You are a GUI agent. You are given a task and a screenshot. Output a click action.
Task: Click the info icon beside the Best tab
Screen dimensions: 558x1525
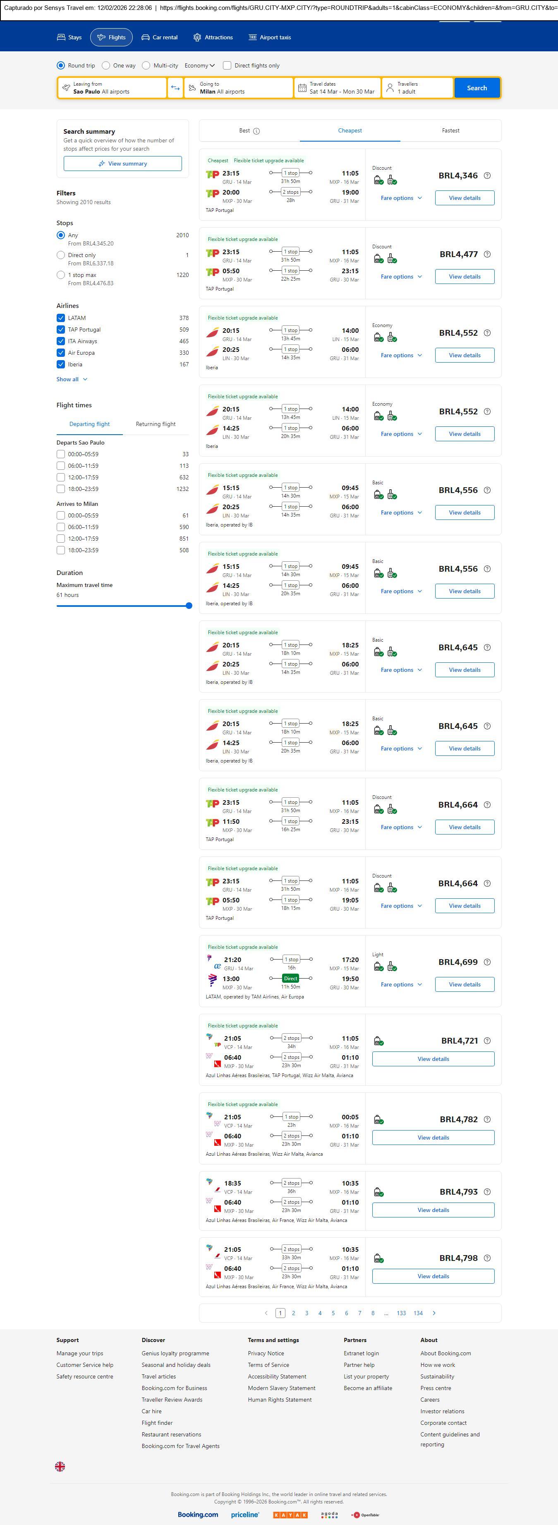click(256, 131)
